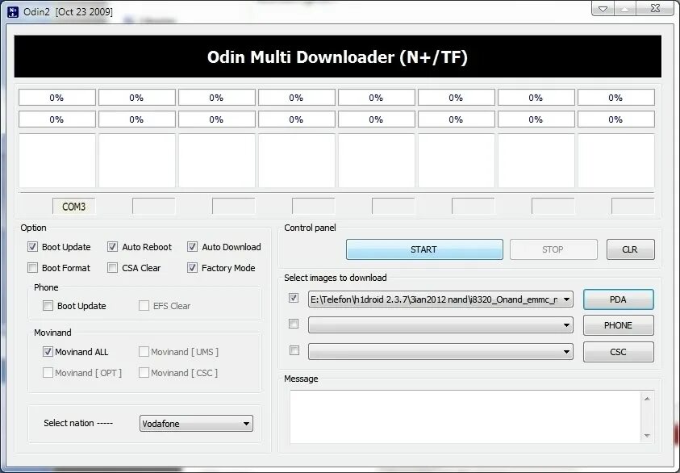Click the first 0% progress indicator
Image resolution: width=680 pixels, height=473 pixels.
pos(56,97)
